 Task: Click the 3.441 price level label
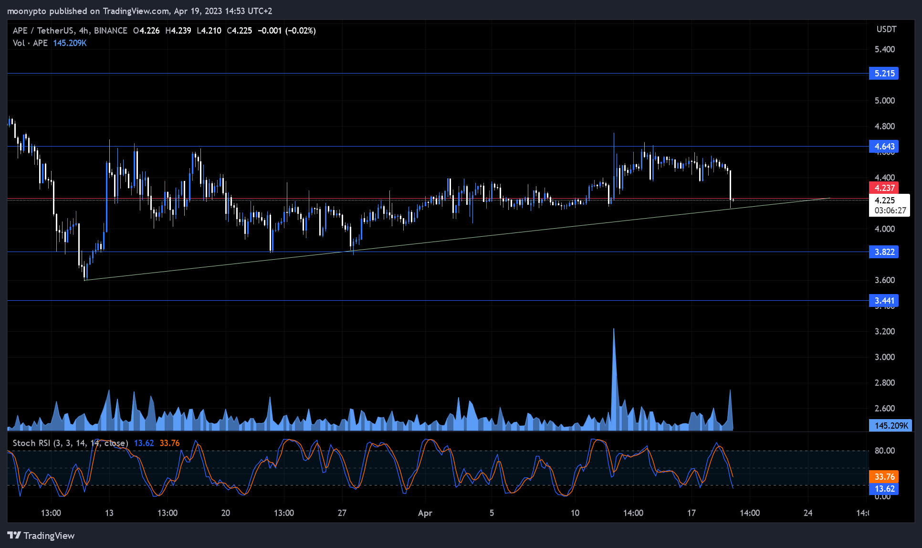pos(884,301)
